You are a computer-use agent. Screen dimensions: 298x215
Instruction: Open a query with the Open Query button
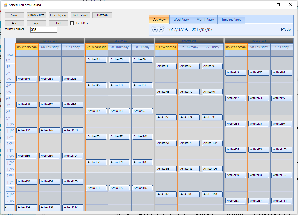point(58,15)
